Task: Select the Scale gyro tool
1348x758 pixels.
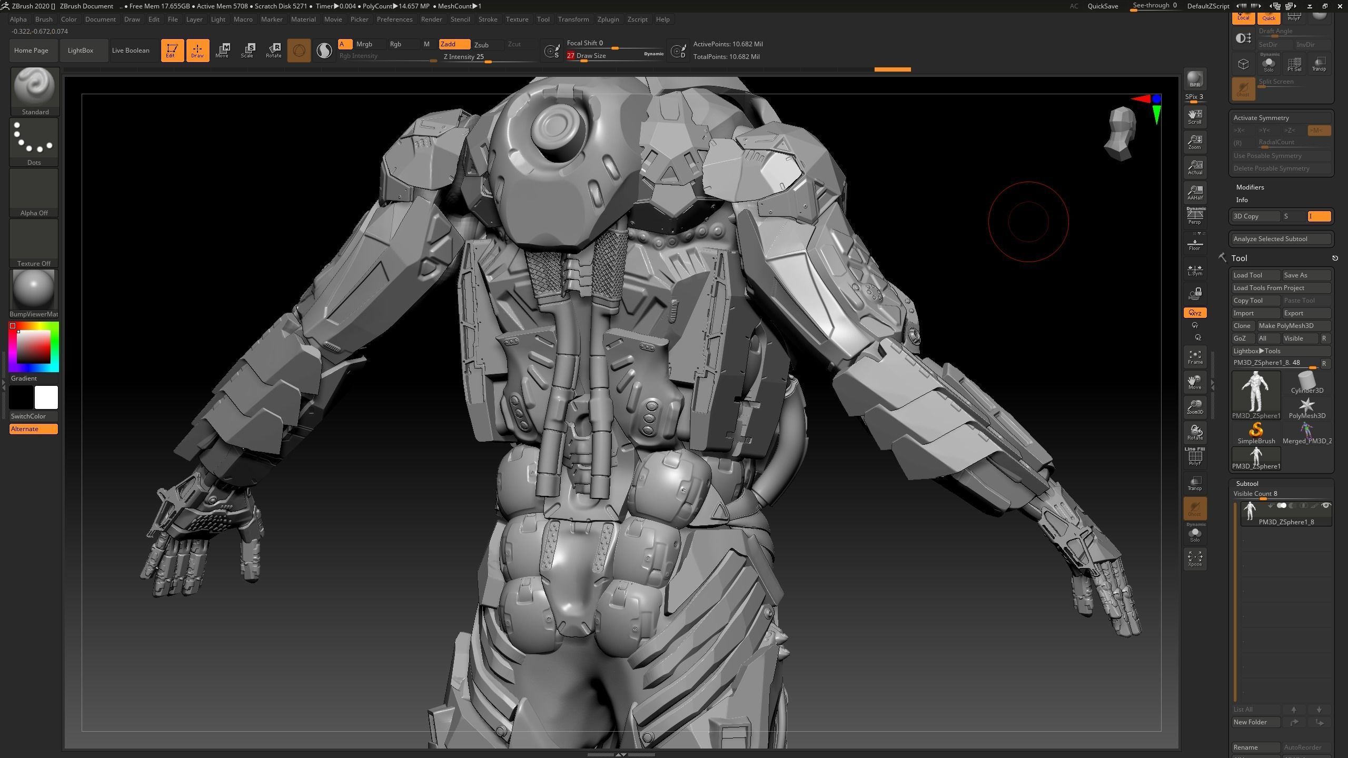Action: 247,50
